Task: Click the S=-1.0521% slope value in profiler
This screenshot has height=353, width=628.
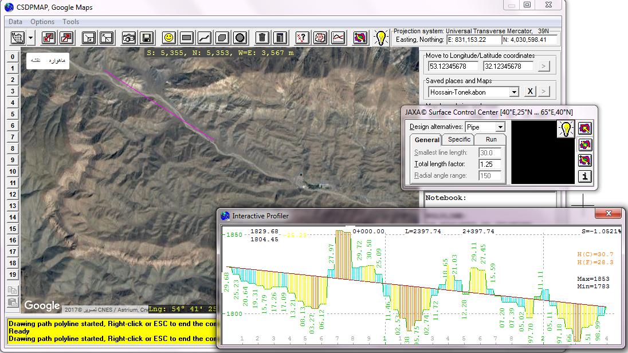Action: [600, 232]
